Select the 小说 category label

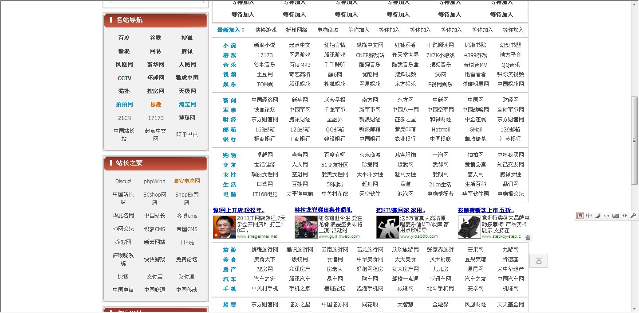pos(229,45)
